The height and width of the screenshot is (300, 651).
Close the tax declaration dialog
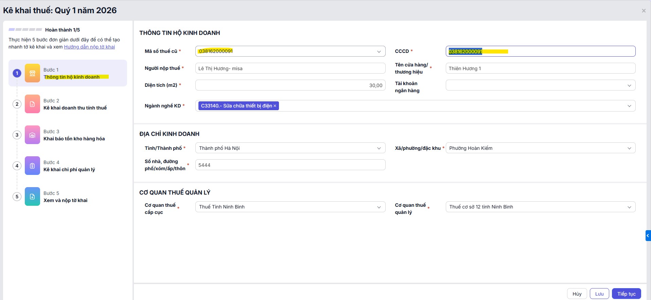point(644,11)
